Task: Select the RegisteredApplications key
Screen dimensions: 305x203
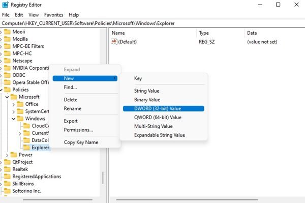Action: pyautogui.click(x=37, y=177)
